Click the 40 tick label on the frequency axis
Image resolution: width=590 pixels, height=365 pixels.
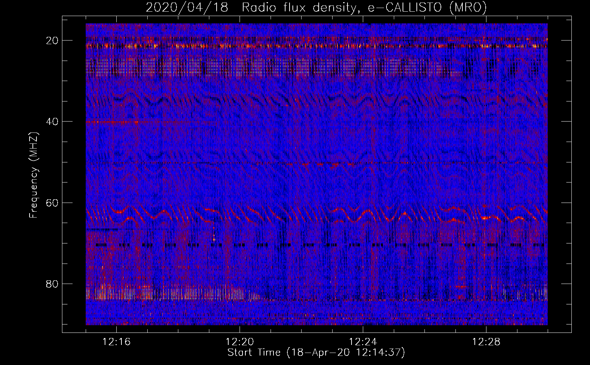[x=53, y=122]
